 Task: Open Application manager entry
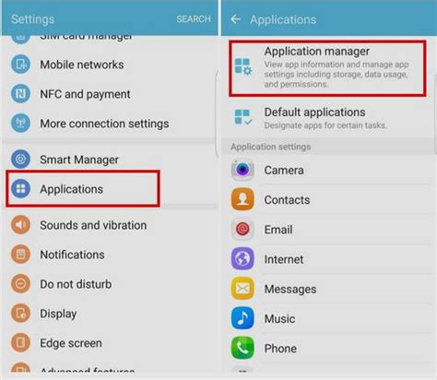(327, 68)
